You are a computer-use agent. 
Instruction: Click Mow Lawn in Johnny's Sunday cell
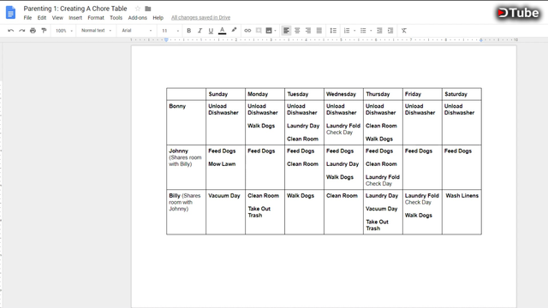(x=222, y=164)
